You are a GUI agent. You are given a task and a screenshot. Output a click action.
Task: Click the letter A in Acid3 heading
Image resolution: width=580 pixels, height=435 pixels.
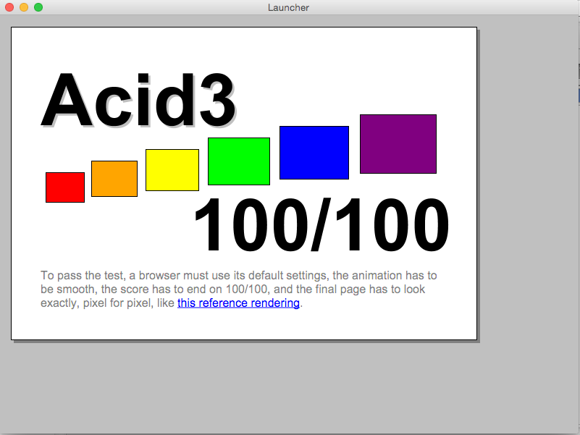70,101
